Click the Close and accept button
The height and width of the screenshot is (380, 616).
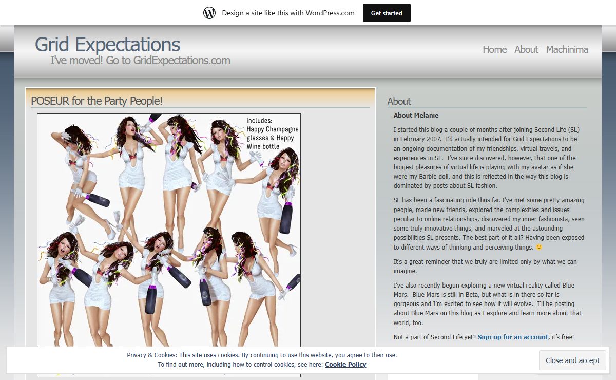(x=572, y=360)
